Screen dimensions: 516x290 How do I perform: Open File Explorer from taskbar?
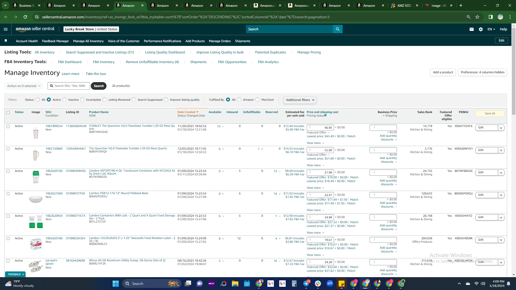coord(235,284)
